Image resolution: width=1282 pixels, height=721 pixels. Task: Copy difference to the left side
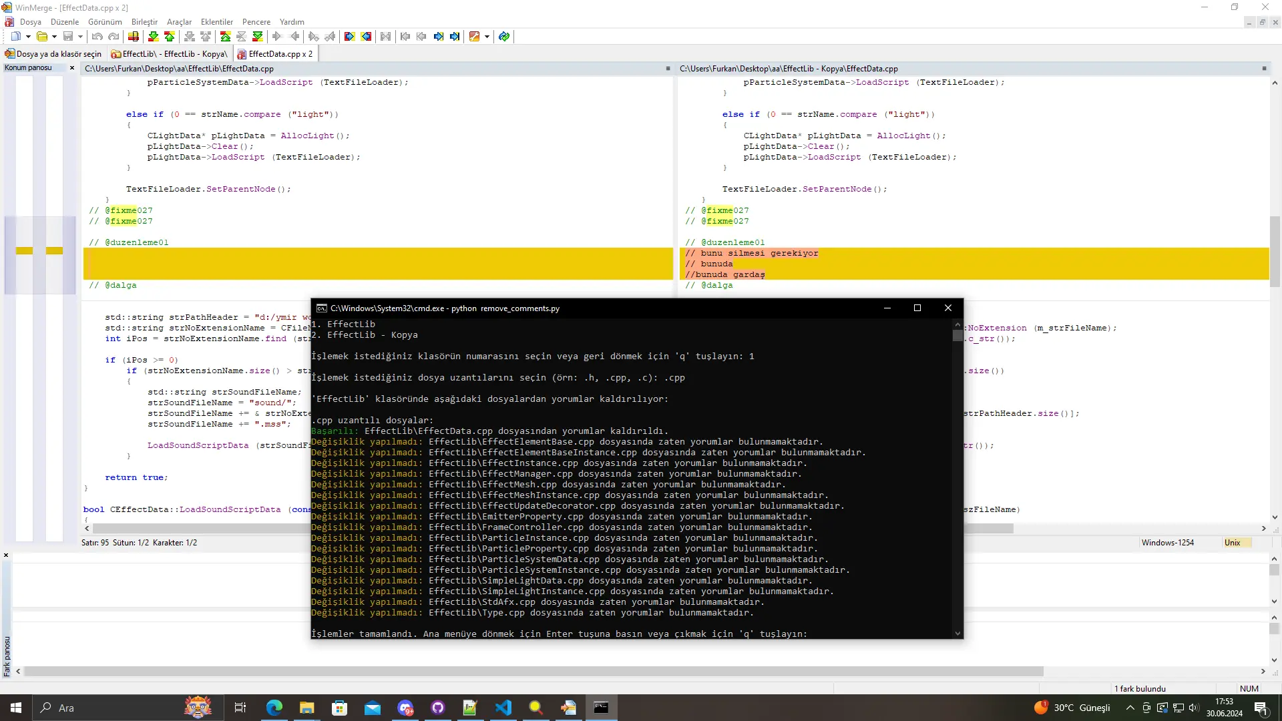pyautogui.click(x=294, y=37)
